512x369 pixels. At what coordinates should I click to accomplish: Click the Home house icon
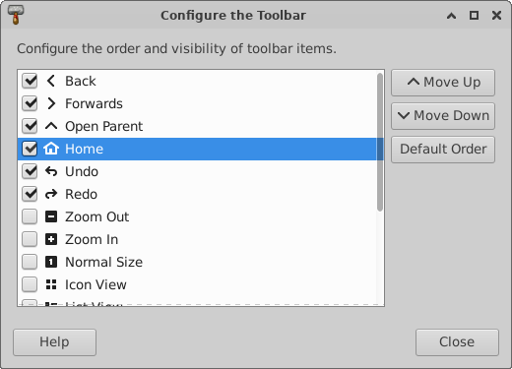(51, 149)
